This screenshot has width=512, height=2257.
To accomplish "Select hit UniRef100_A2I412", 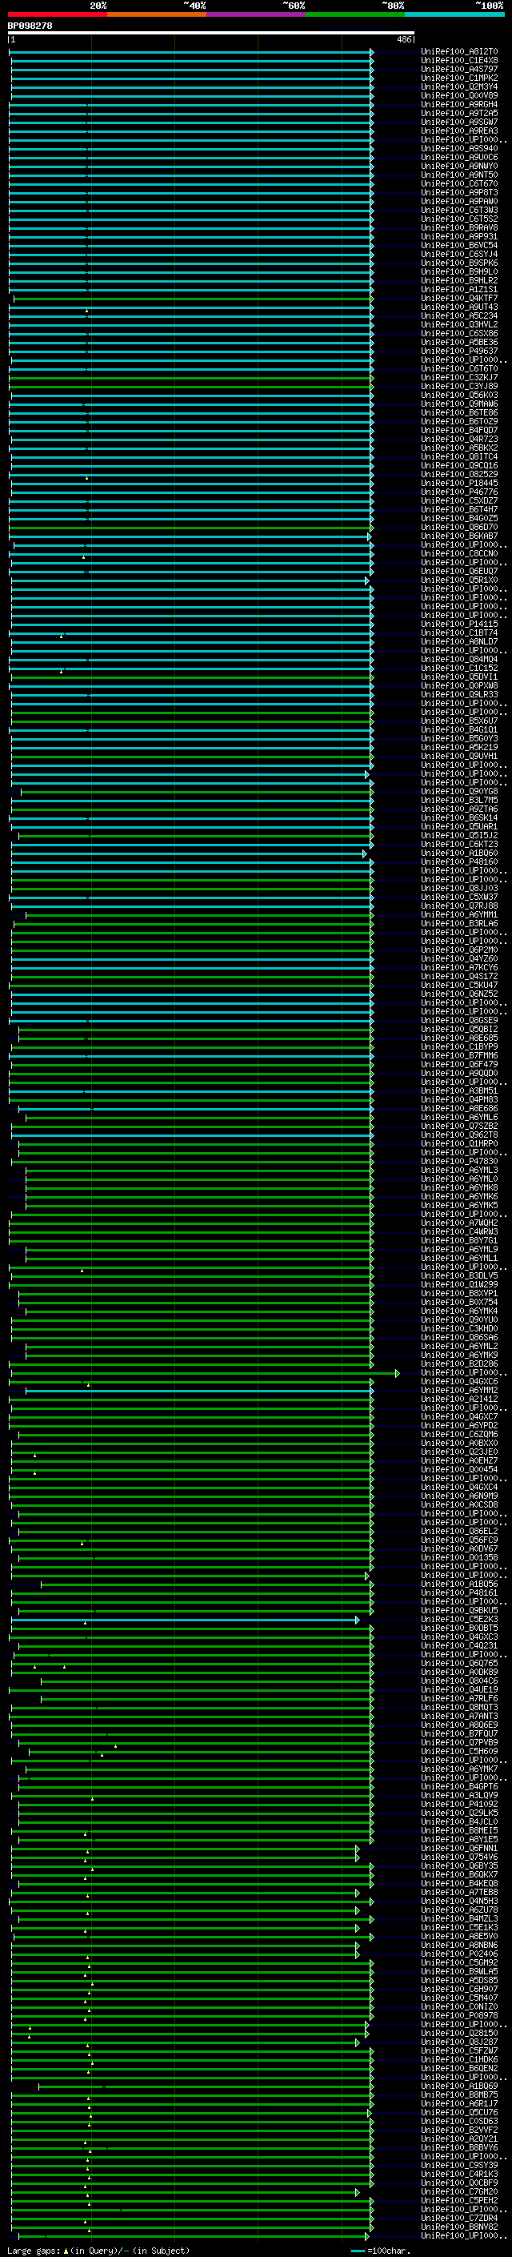I will coord(459,1400).
